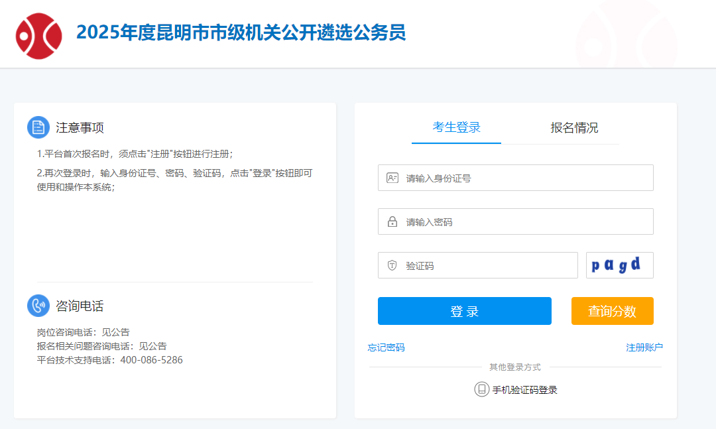The height and width of the screenshot is (429, 716).
Task: Click the red Kunming site logo
Action: tap(38, 36)
